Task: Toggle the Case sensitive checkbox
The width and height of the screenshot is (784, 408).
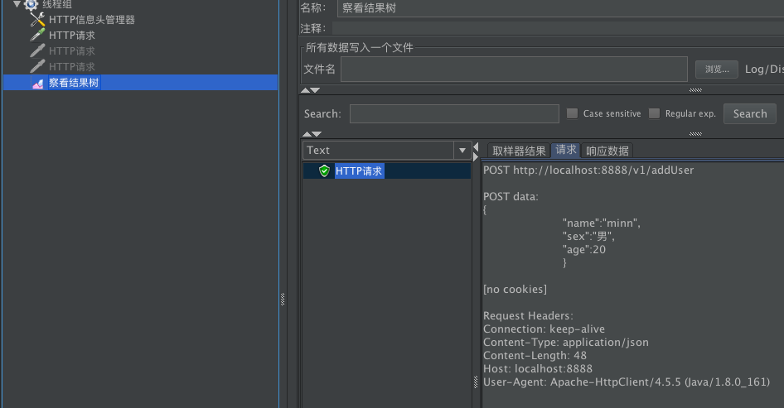Action: coord(572,113)
